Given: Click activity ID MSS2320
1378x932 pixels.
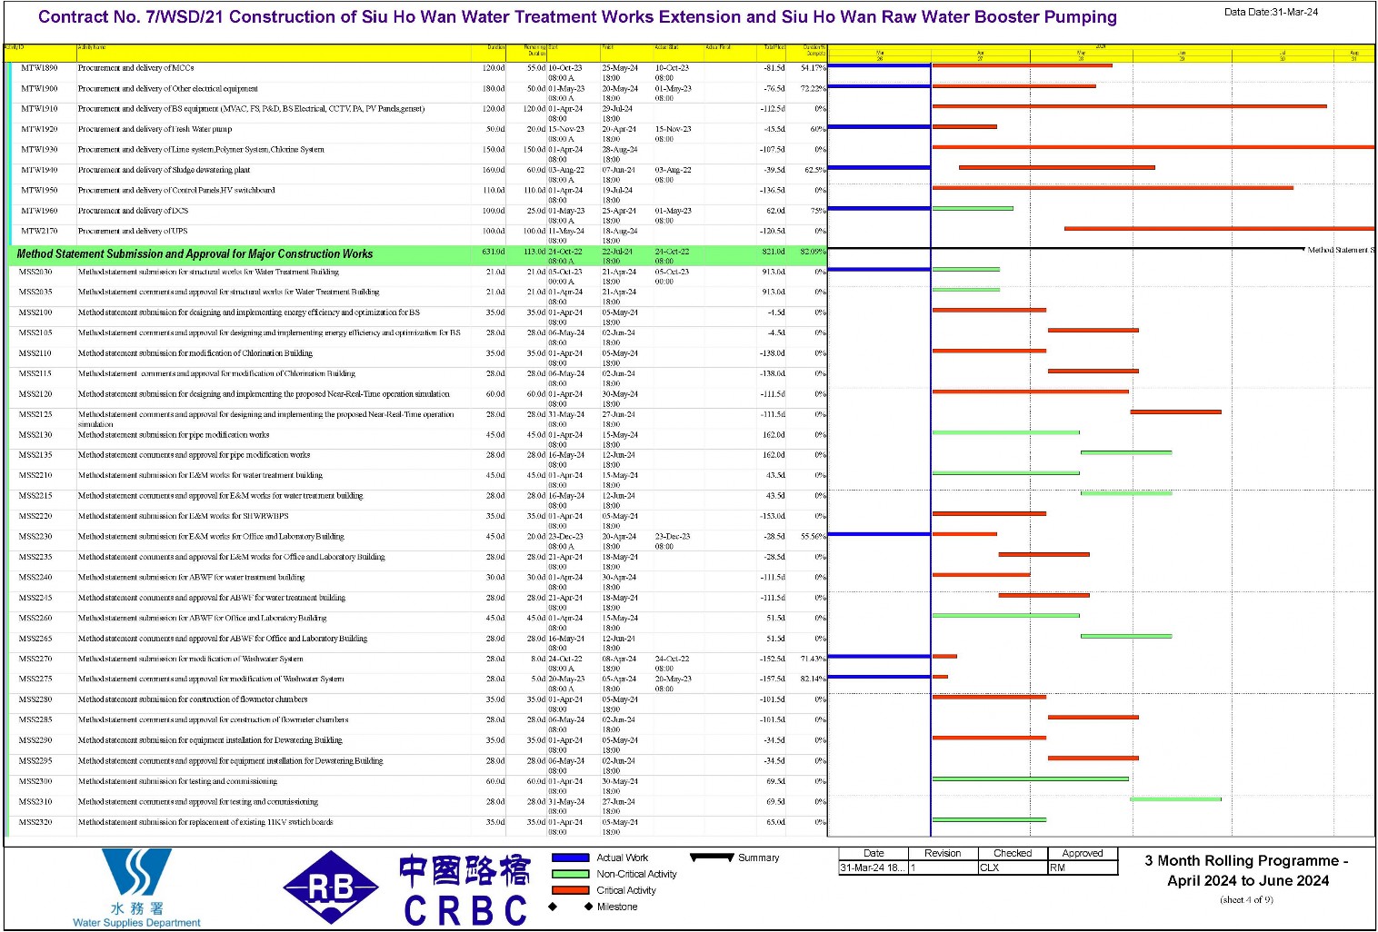Looking at the screenshot, I should (36, 822).
